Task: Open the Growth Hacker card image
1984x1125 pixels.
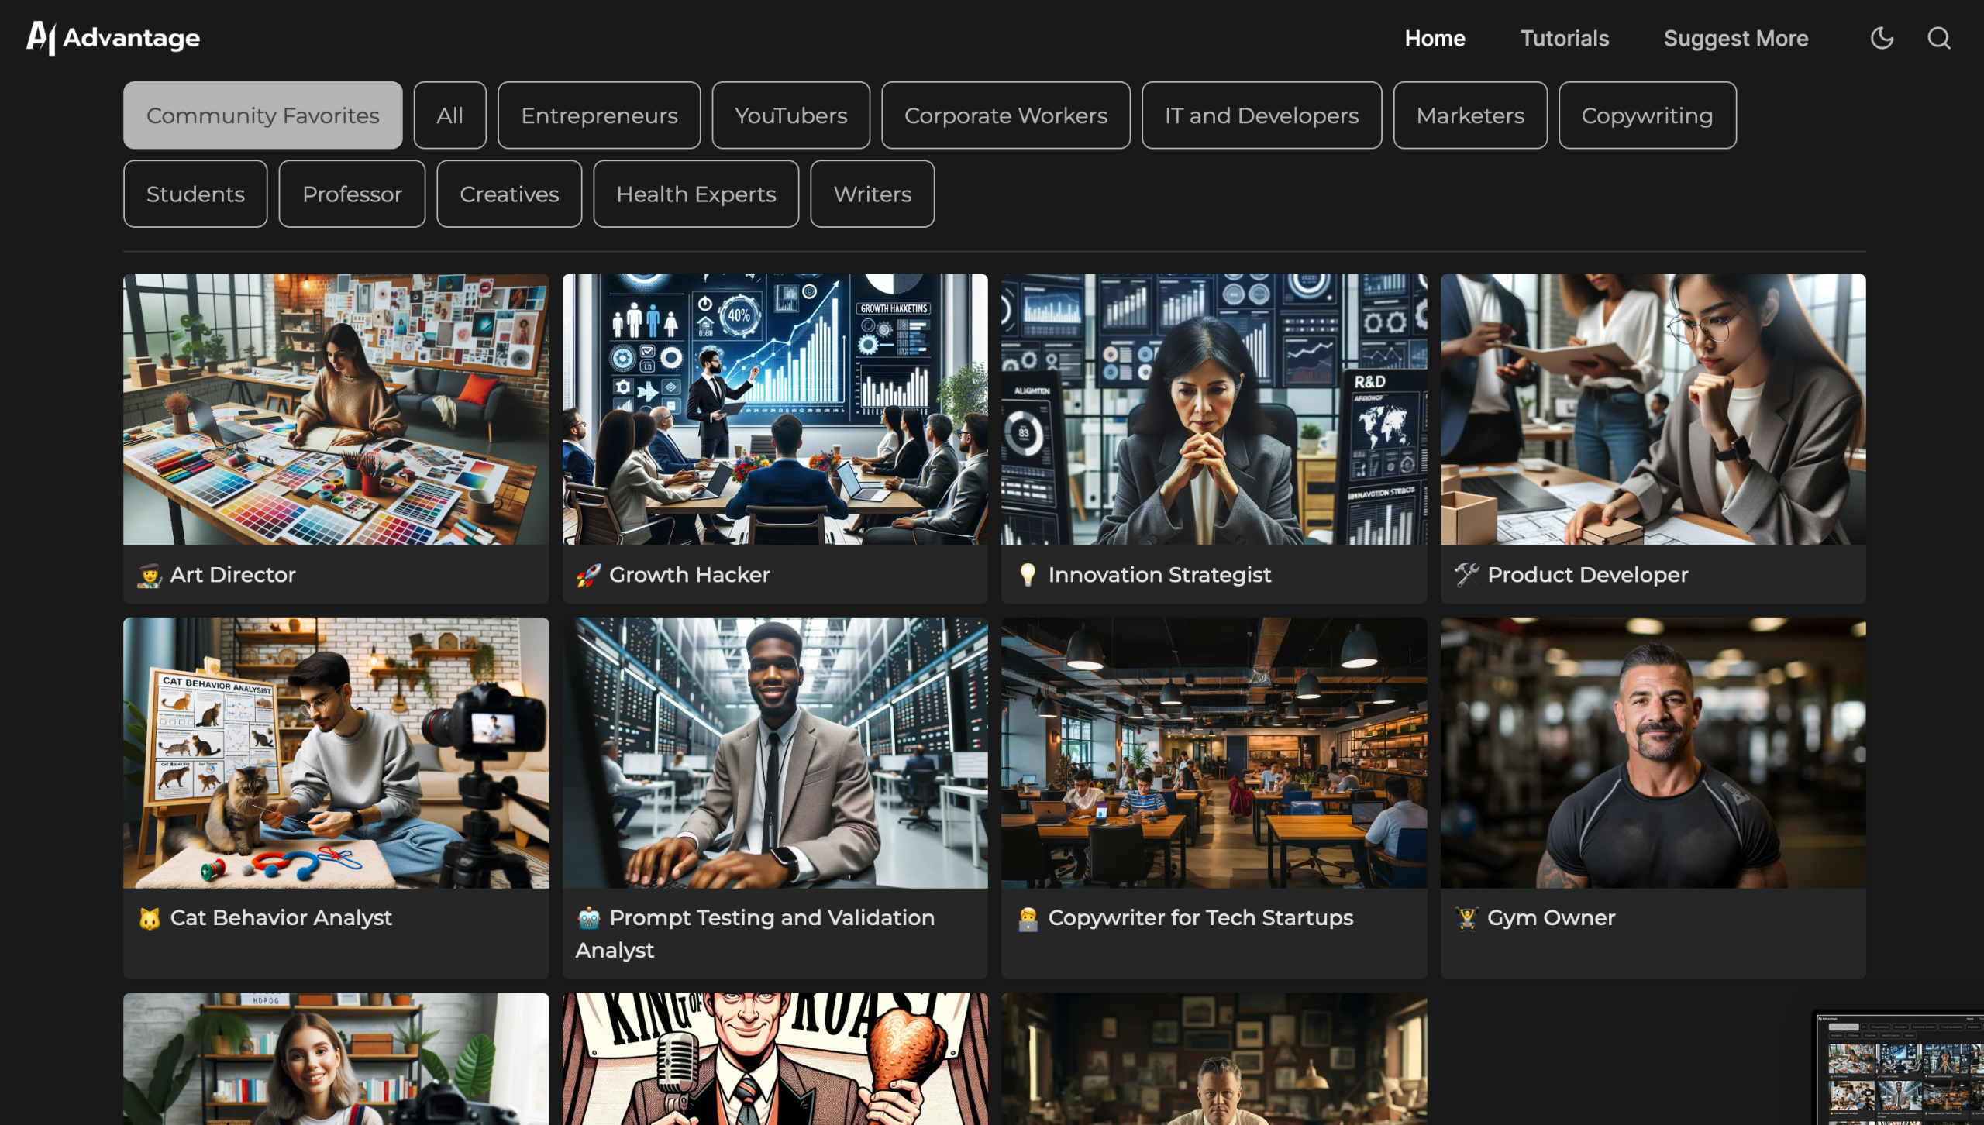Action: coord(775,409)
